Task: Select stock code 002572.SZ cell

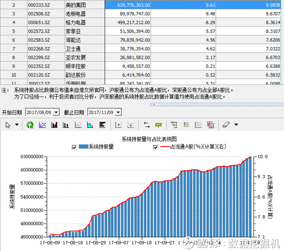Action: 46,31
